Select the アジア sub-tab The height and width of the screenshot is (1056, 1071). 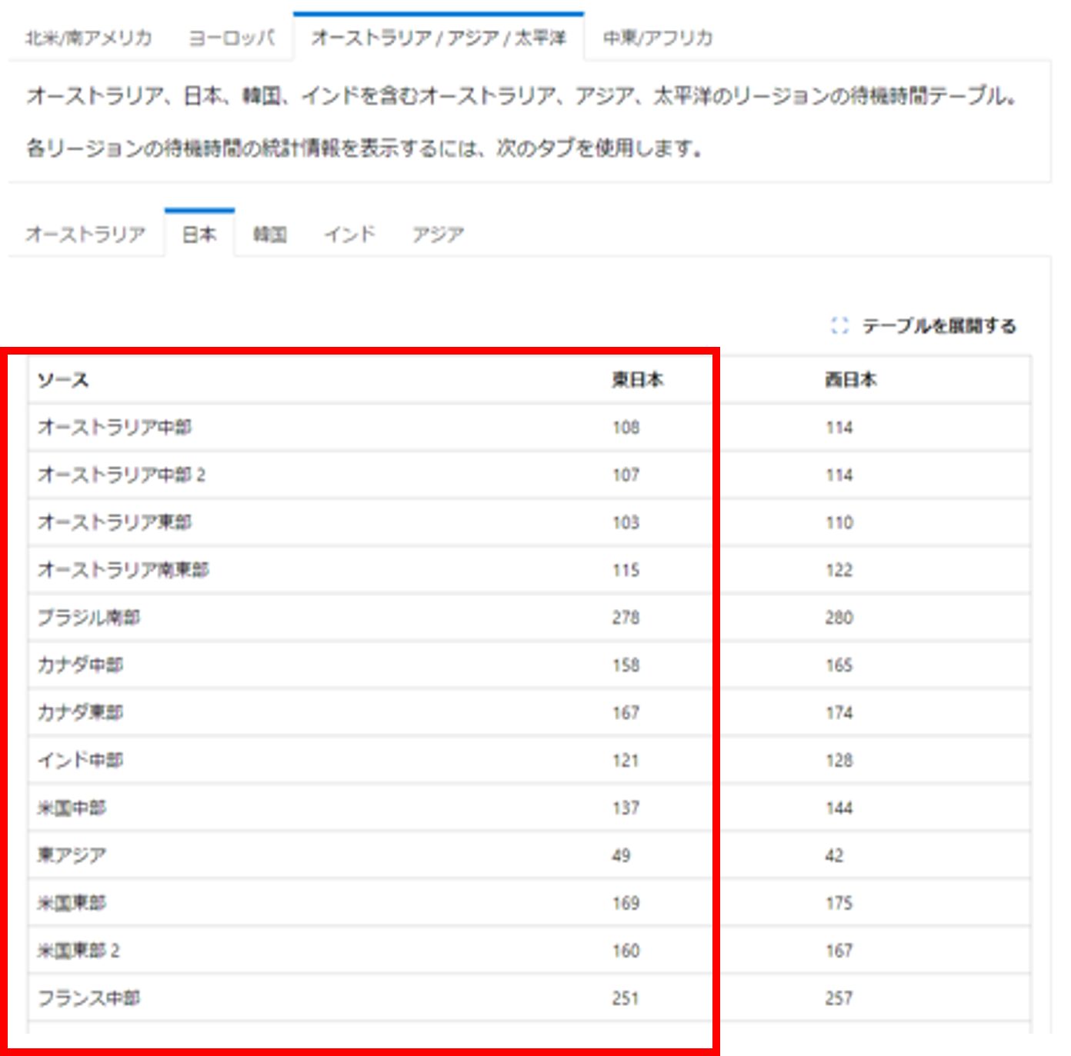(438, 234)
